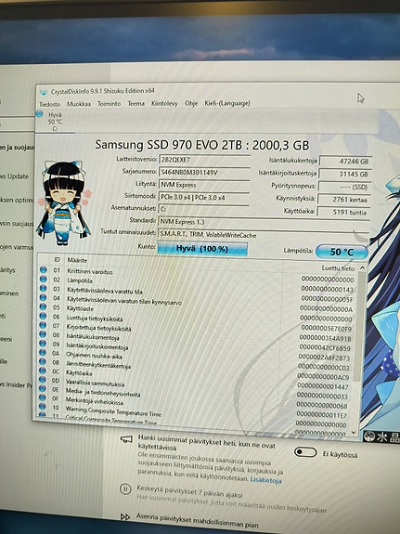Click status icon for Isäntälukukomentoja
Screen dimensions: 400x534
(x=43, y=334)
